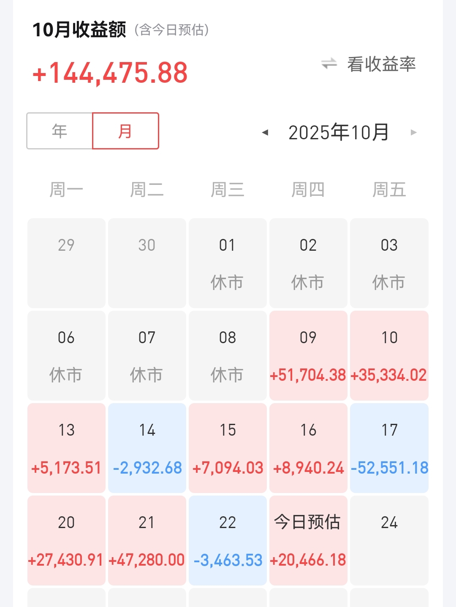Select day 22 with -3,463.53
This screenshot has width=456, height=607.
[x=228, y=540]
